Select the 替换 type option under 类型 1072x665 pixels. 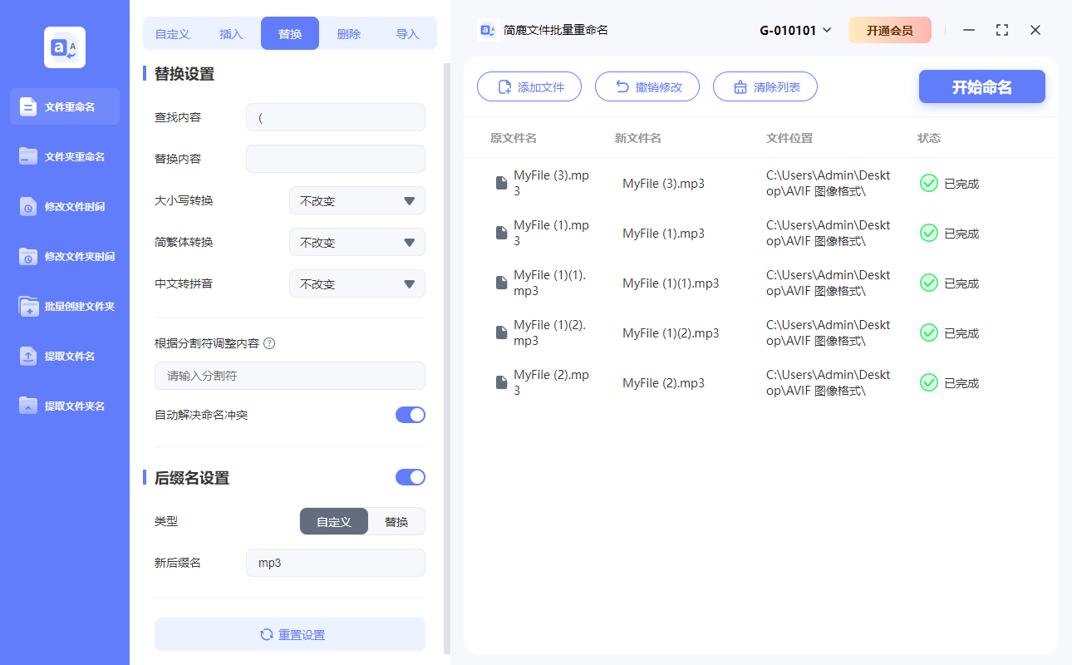click(x=396, y=521)
